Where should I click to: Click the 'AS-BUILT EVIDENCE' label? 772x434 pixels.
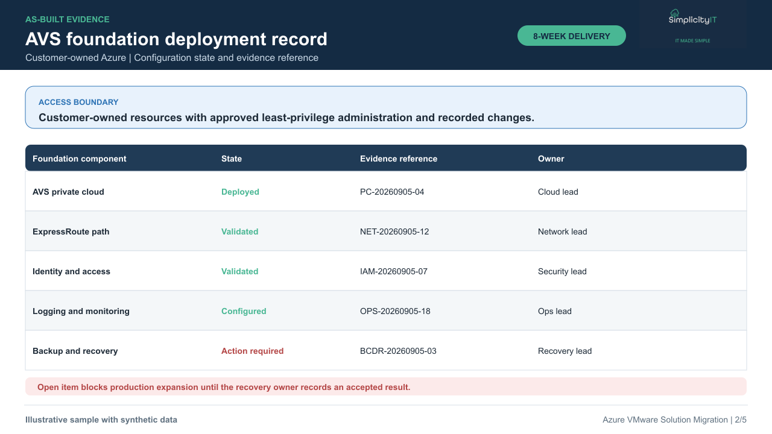pyautogui.click(x=68, y=19)
